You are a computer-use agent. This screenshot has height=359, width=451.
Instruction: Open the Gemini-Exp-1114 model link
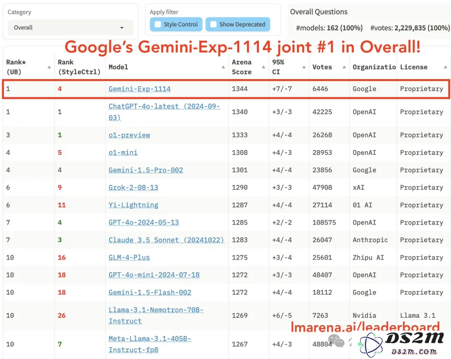pos(139,89)
